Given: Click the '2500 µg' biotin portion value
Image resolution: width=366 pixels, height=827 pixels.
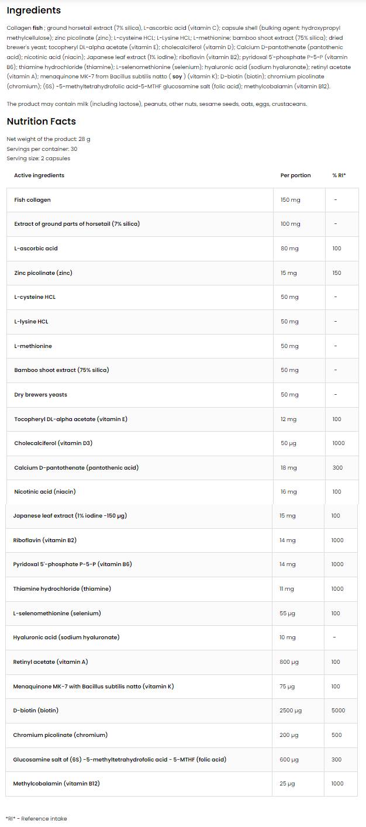Looking at the screenshot, I should [x=291, y=711].
